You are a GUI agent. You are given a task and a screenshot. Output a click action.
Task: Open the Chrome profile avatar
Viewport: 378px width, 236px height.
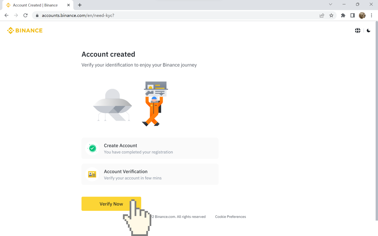click(x=362, y=15)
